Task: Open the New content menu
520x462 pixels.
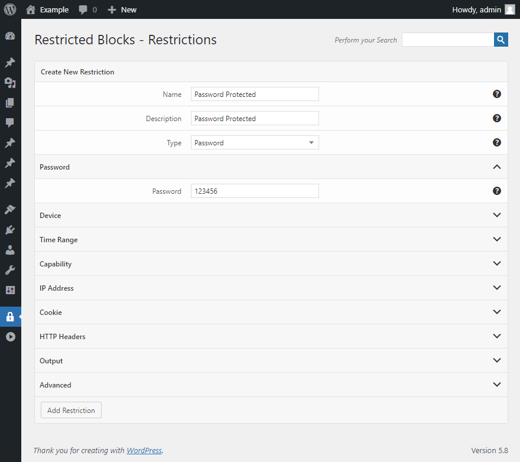Action: 122,9
